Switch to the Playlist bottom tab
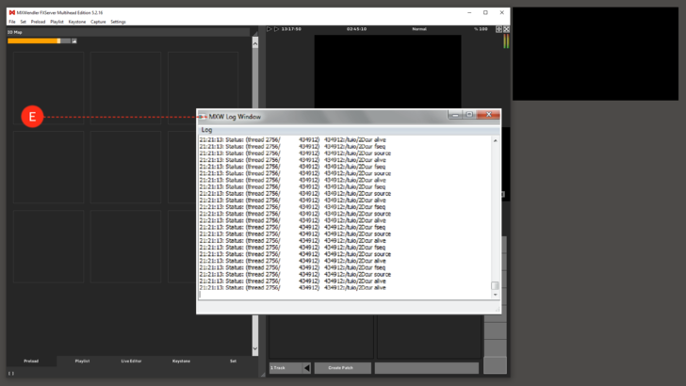This screenshot has width=686, height=386. [82, 362]
